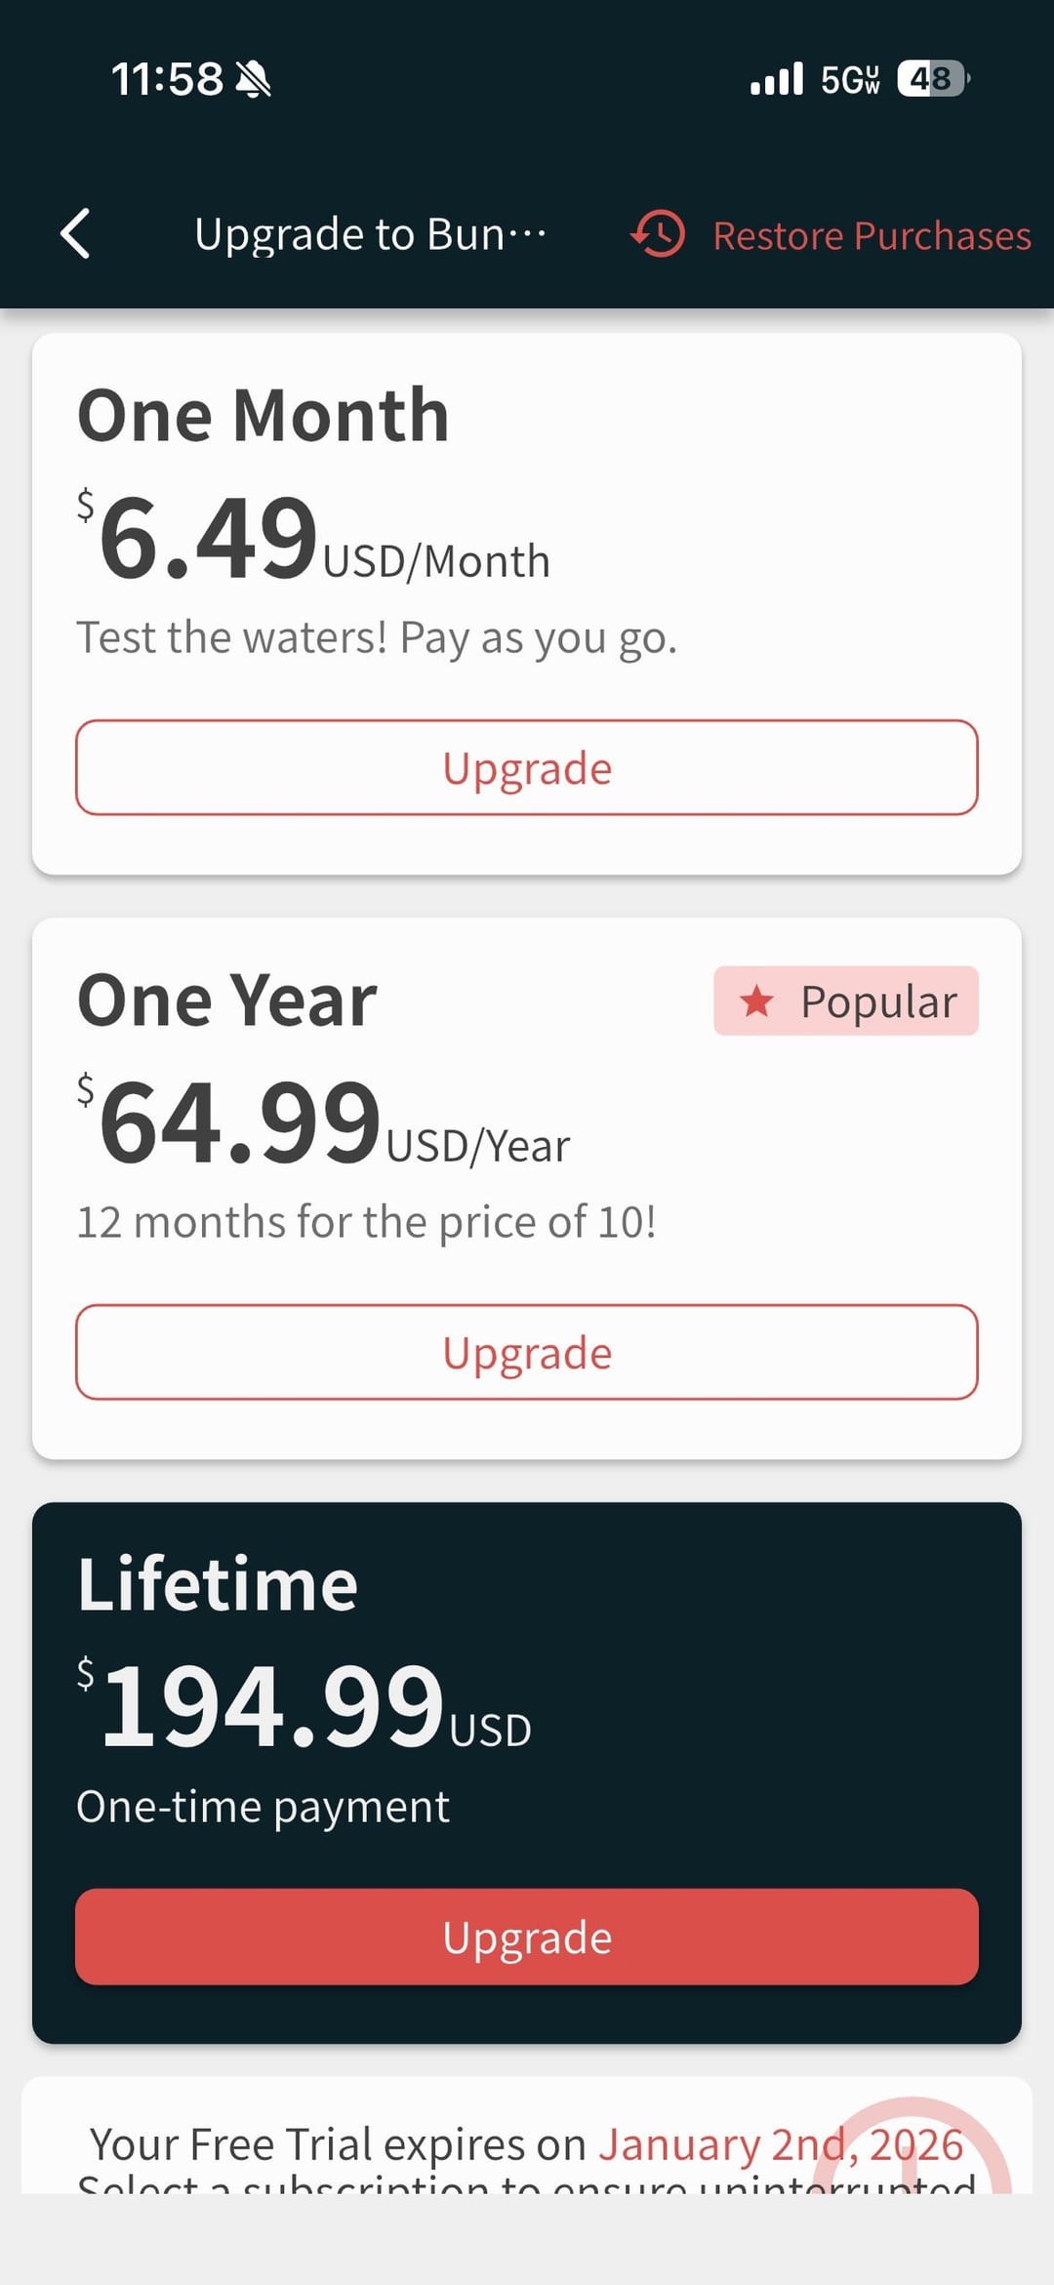This screenshot has width=1054, height=2285.
Task: Tap the January 2nd, 2026 expiry date
Action: (x=781, y=2144)
